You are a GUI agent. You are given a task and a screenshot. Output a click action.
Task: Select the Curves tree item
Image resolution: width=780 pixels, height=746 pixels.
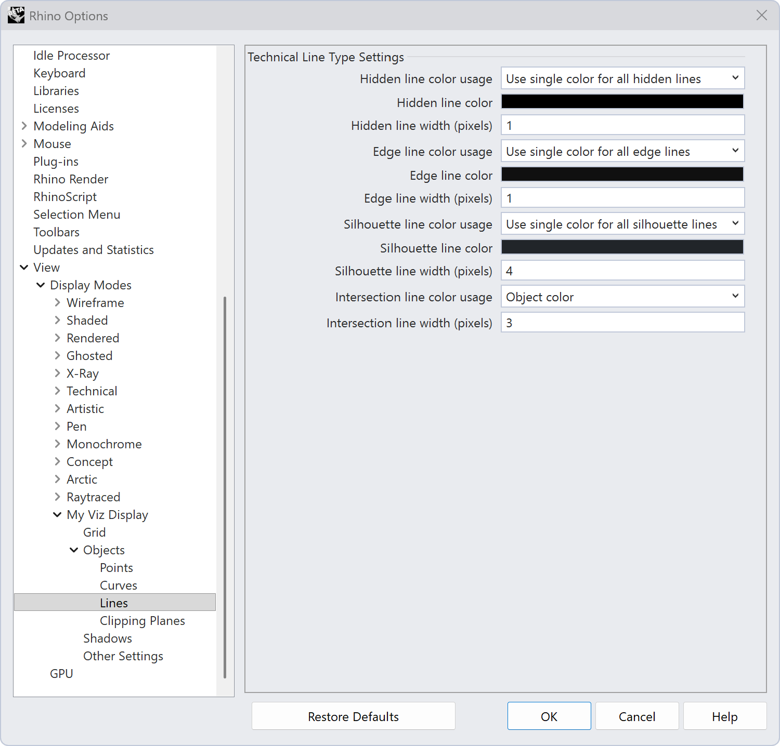point(119,585)
